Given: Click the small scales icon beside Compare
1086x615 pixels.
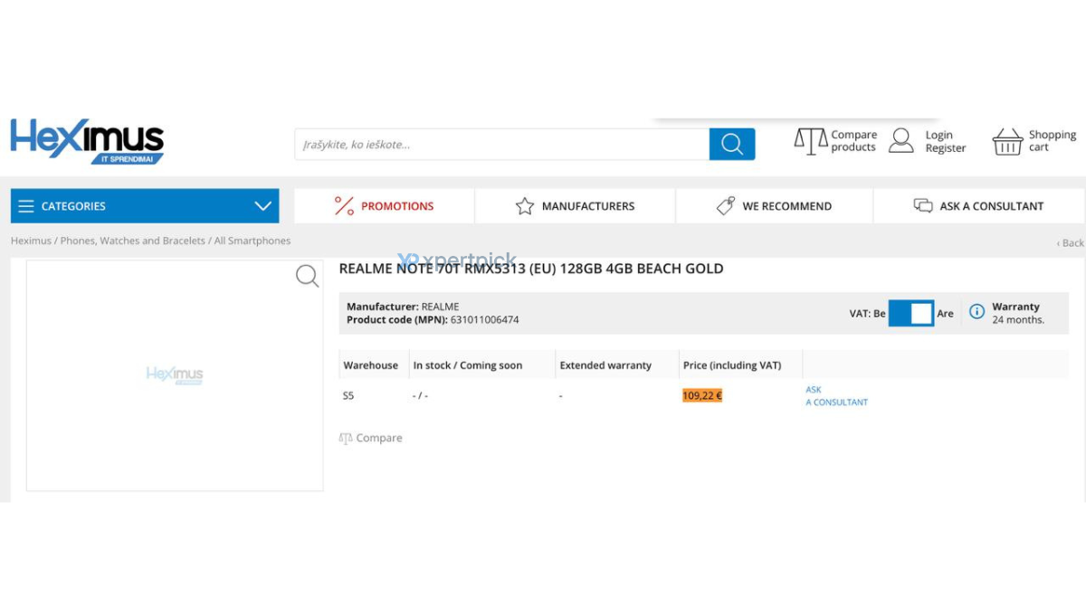Looking at the screenshot, I should click(345, 438).
